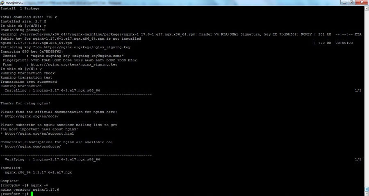Close the PuTTY terminal window
Screen dimensions: 369x196
[x=362, y=2]
